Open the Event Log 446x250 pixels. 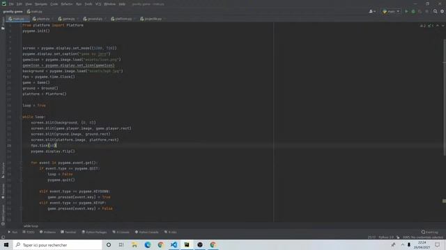(430, 232)
